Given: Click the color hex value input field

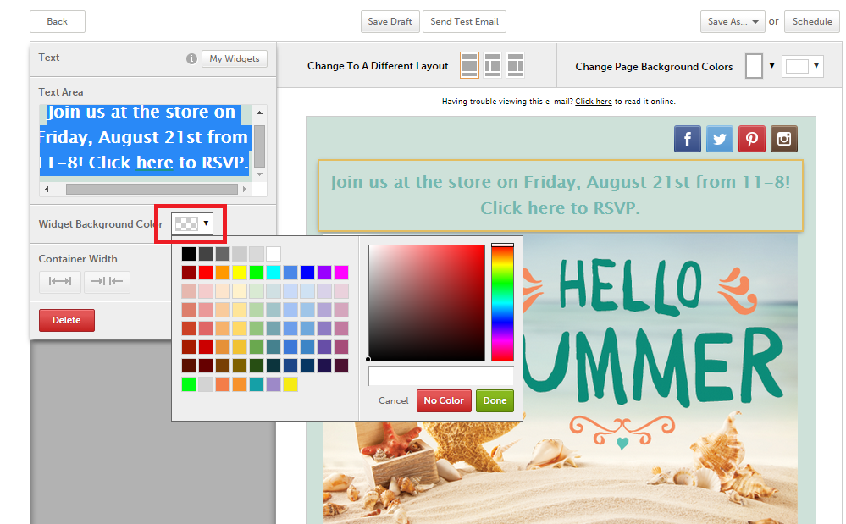Looking at the screenshot, I should click(440, 376).
